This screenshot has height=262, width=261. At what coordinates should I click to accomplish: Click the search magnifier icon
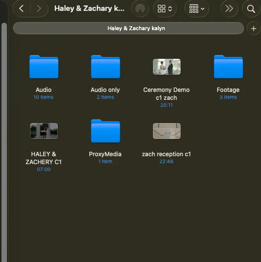pyautogui.click(x=251, y=9)
